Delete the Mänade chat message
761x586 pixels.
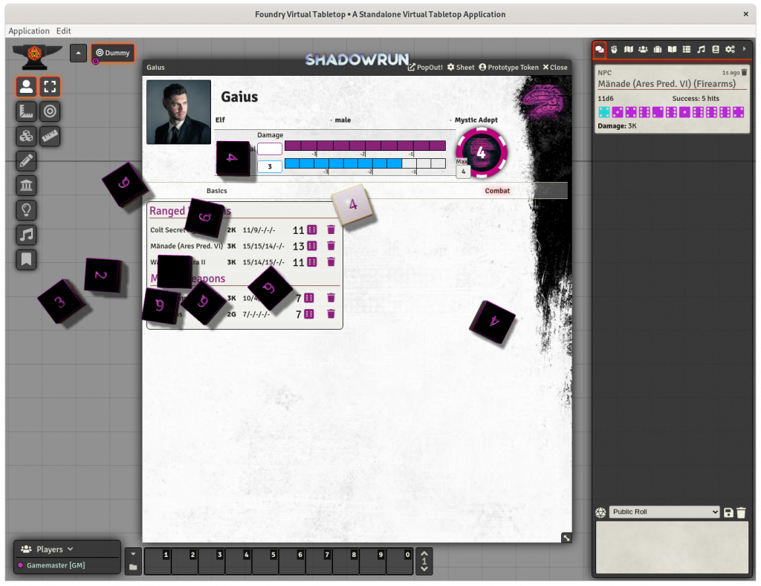click(x=744, y=72)
